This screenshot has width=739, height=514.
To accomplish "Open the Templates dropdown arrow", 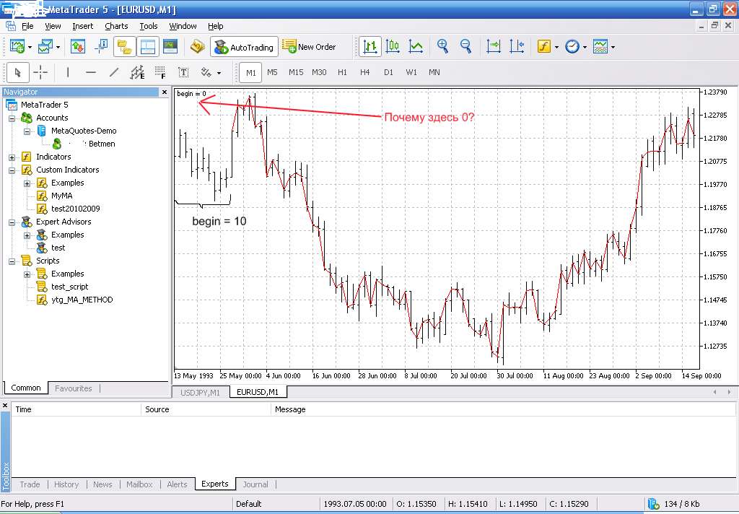I will pos(613,47).
